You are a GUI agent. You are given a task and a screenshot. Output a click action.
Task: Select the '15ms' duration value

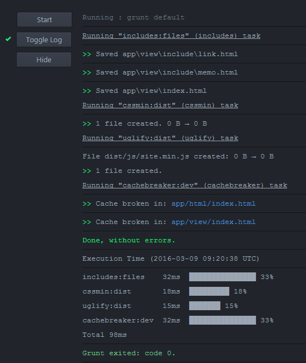pos(171,306)
